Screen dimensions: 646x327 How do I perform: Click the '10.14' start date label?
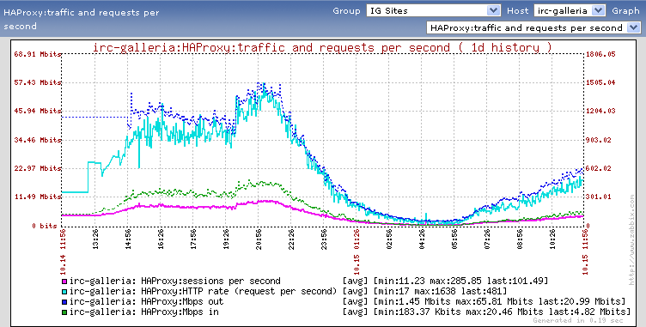63,265
